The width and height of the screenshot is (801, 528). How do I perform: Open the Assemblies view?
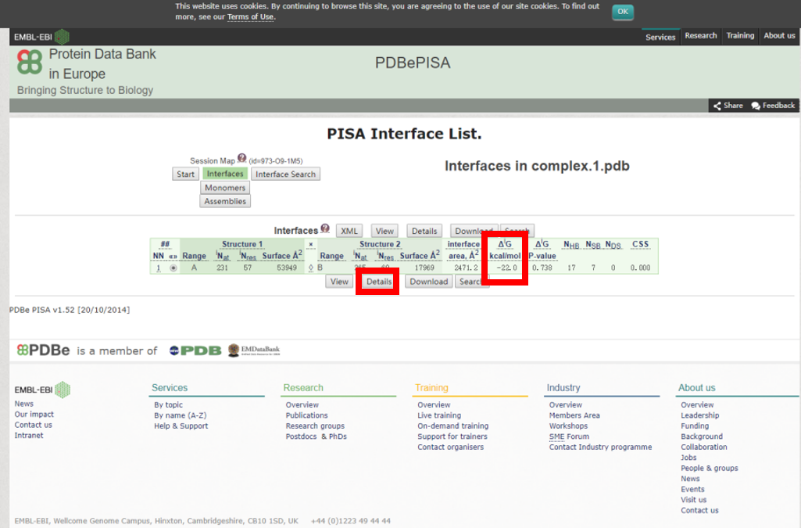click(x=225, y=201)
